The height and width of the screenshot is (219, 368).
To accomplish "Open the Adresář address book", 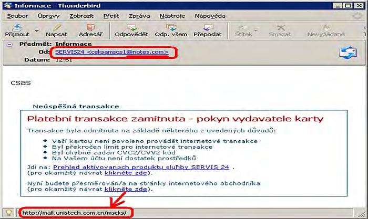I will coord(90,30).
